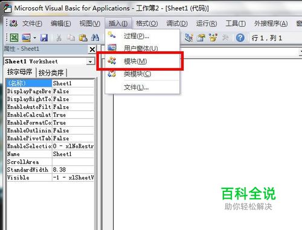Click the 插入(I) menu
The height and width of the screenshot is (230, 302).
pyautogui.click(x=118, y=24)
